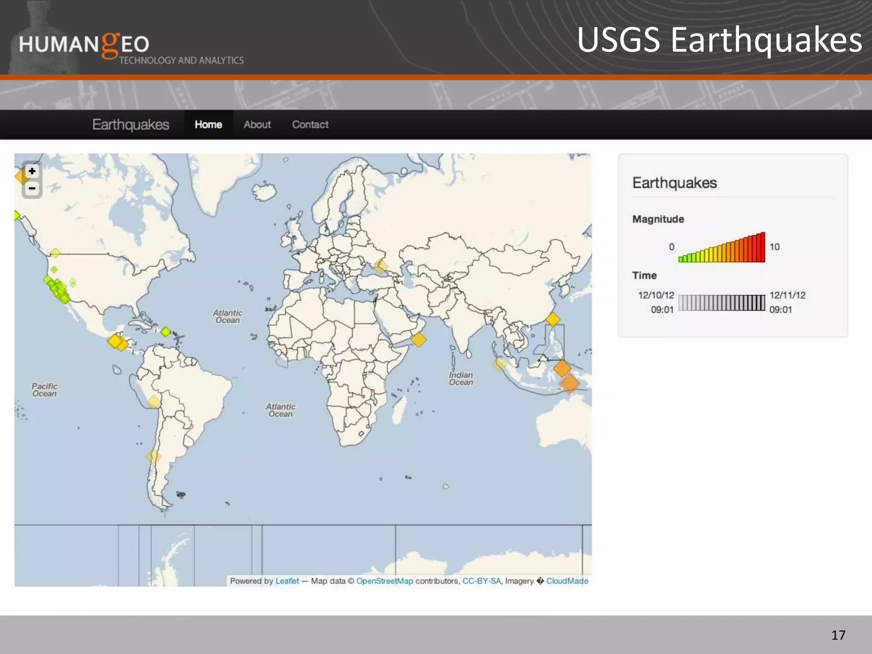This screenshot has width=872, height=654.
Task: Follow the Leaflet attribution link
Action: pos(287,581)
